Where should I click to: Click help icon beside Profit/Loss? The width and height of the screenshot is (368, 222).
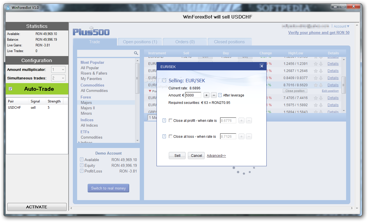tap(82, 171)
